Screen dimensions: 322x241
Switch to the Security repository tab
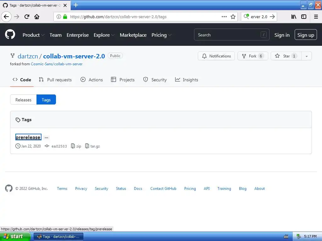pos(155,80)
